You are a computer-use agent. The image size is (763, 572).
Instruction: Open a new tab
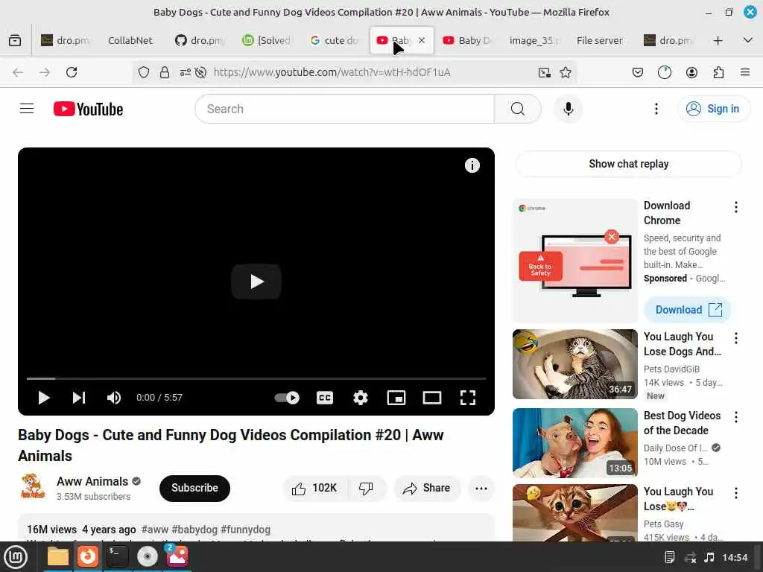pos(718,40)
